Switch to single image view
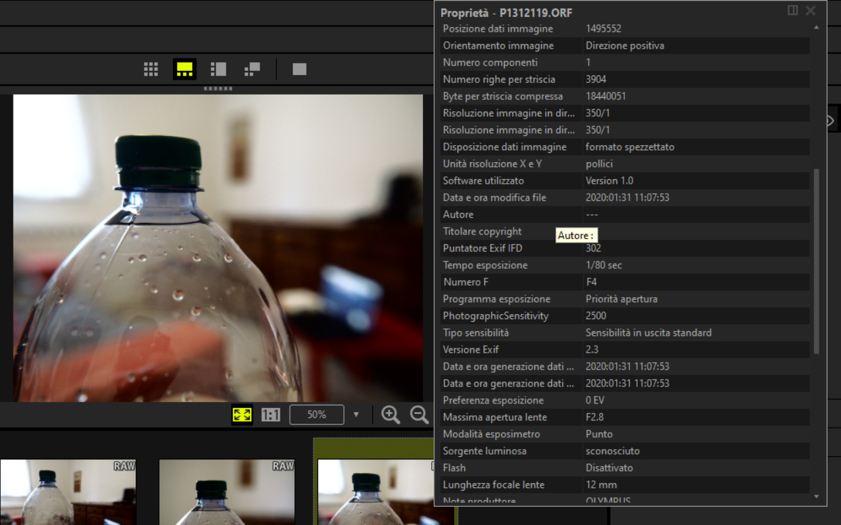This screenshot has height=525, width=841. [299, 69]
